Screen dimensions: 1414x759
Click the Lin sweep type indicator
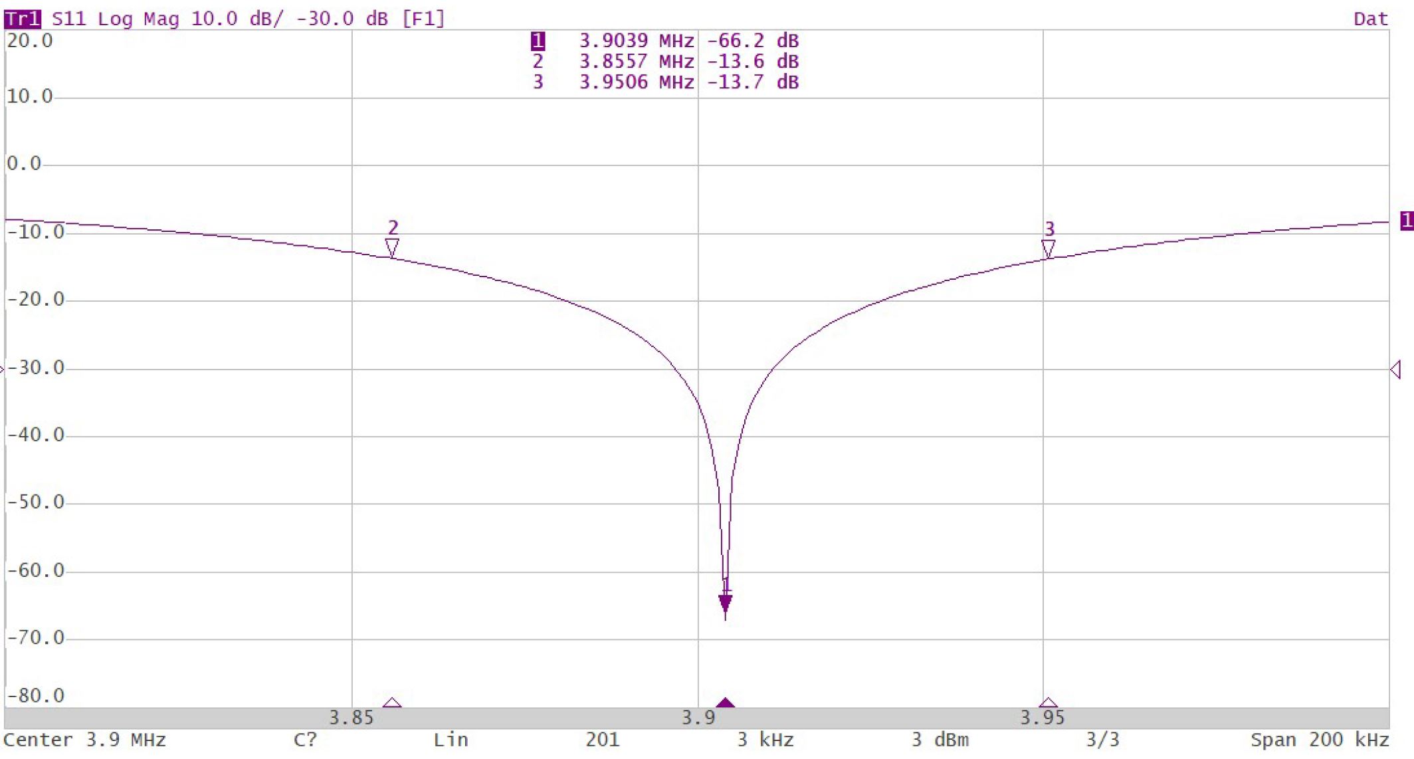451,740
